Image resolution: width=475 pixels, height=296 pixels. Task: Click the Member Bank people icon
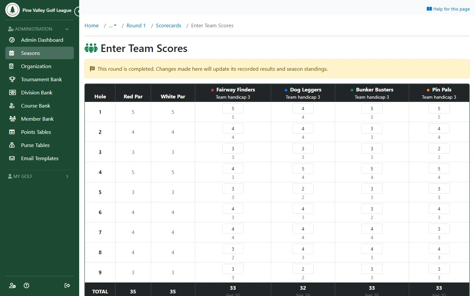(x=12, y=119)
